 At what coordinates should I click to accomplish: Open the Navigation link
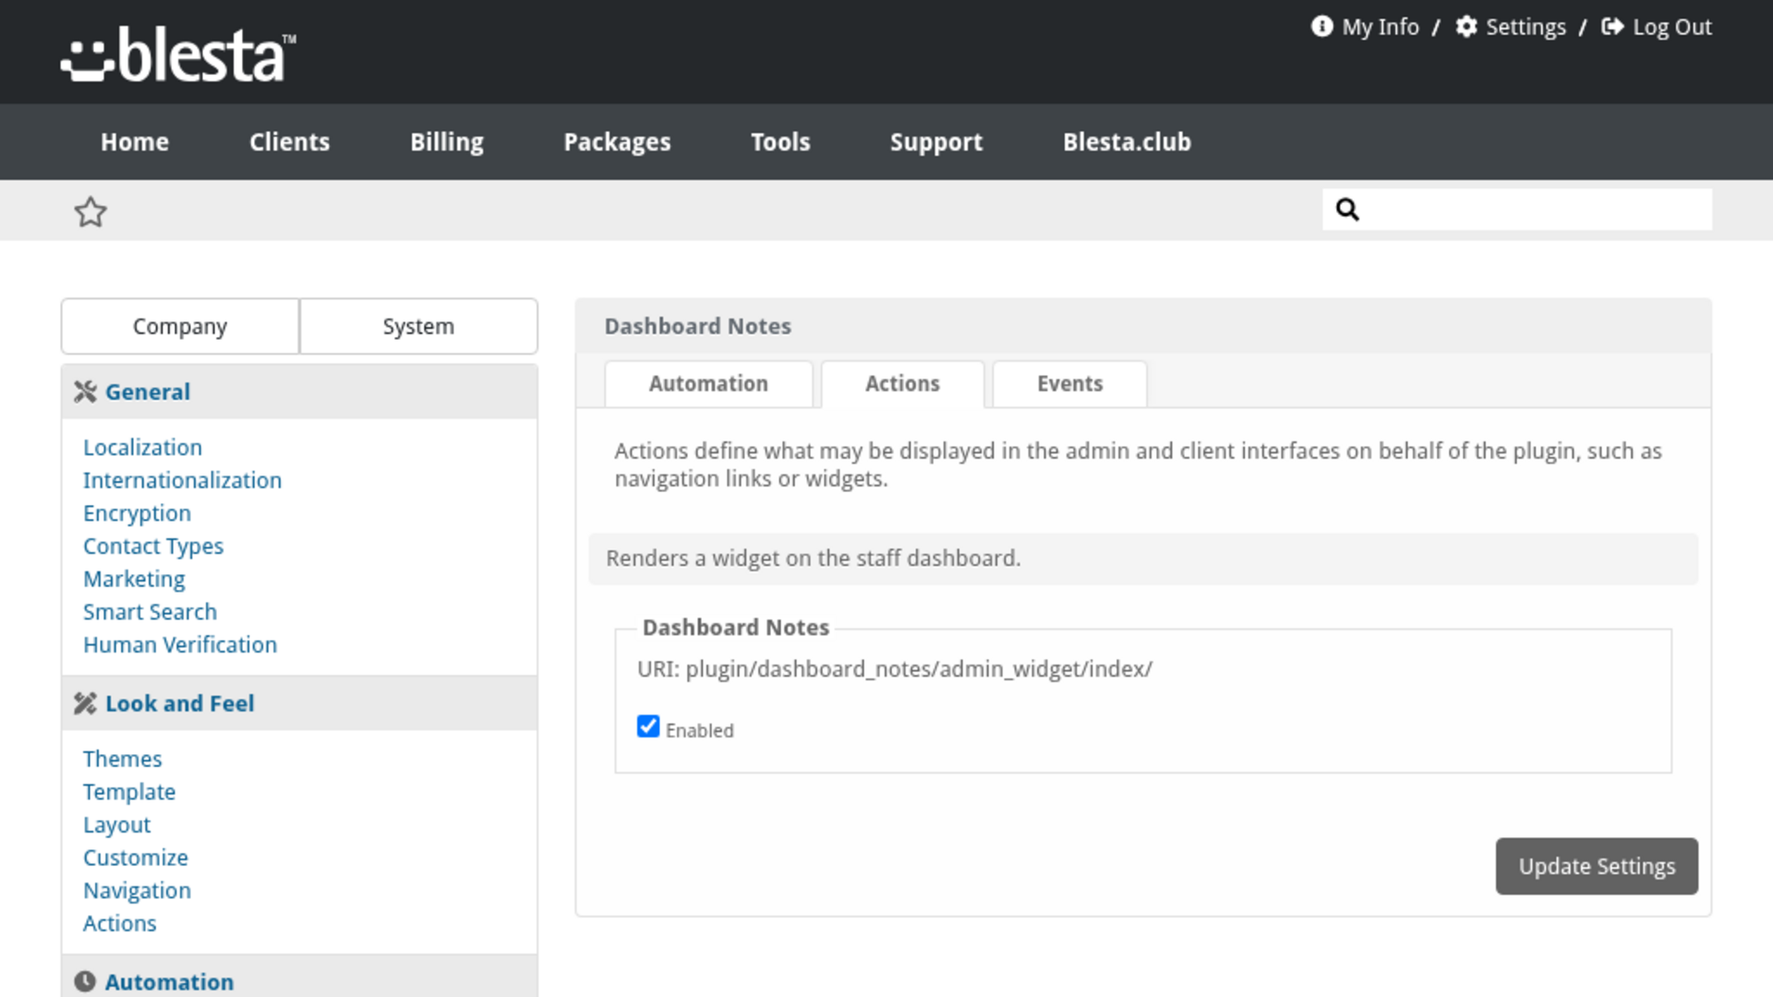(137, 891)
